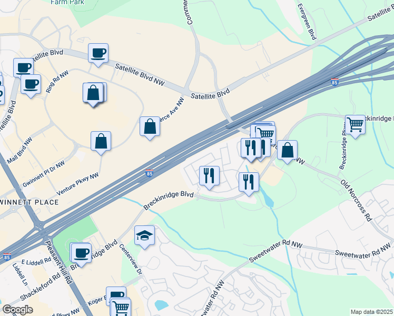This screenshot has width=394, height=316.
Task: Click the stacked shopping bag marker inside Ring Rd
Action: (x=93, y=95)
